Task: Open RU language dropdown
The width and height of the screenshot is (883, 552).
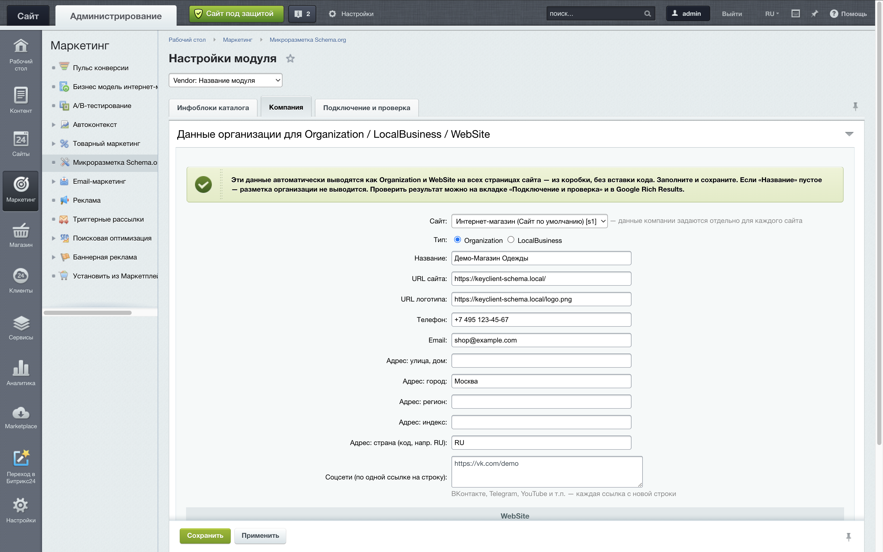Action: [x=772, y=13]
